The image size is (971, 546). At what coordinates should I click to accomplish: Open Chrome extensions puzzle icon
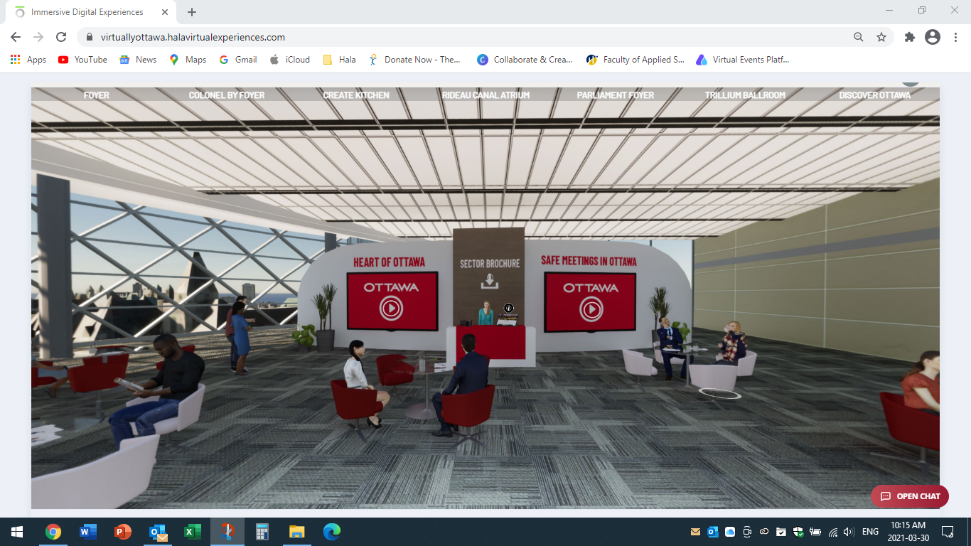pos(909,37)
